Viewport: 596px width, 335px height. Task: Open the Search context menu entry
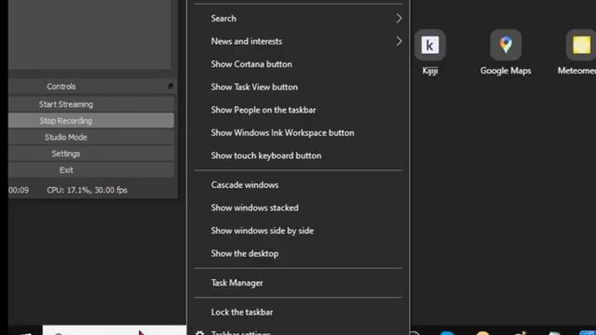pos(298,19)
